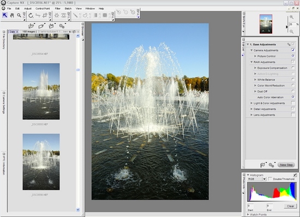Click the histogram Start value field
This screenshot has width=300, height=217.
pos(251,206)
